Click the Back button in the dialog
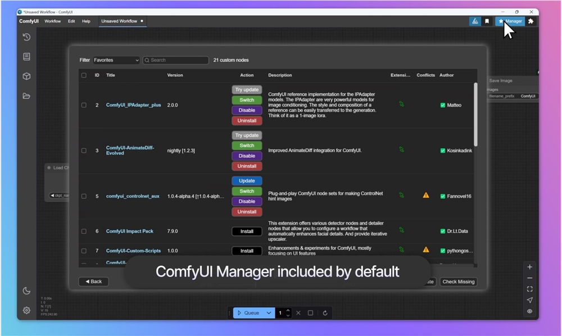 (x=93, y=281)
